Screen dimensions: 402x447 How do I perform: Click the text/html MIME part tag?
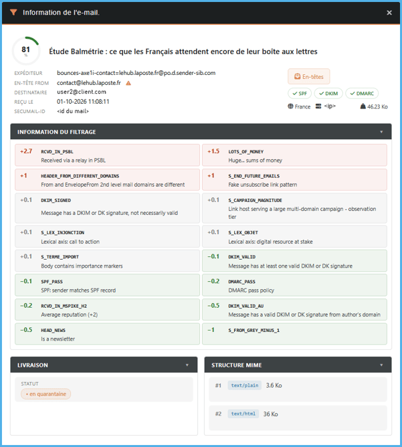[243, 414]
